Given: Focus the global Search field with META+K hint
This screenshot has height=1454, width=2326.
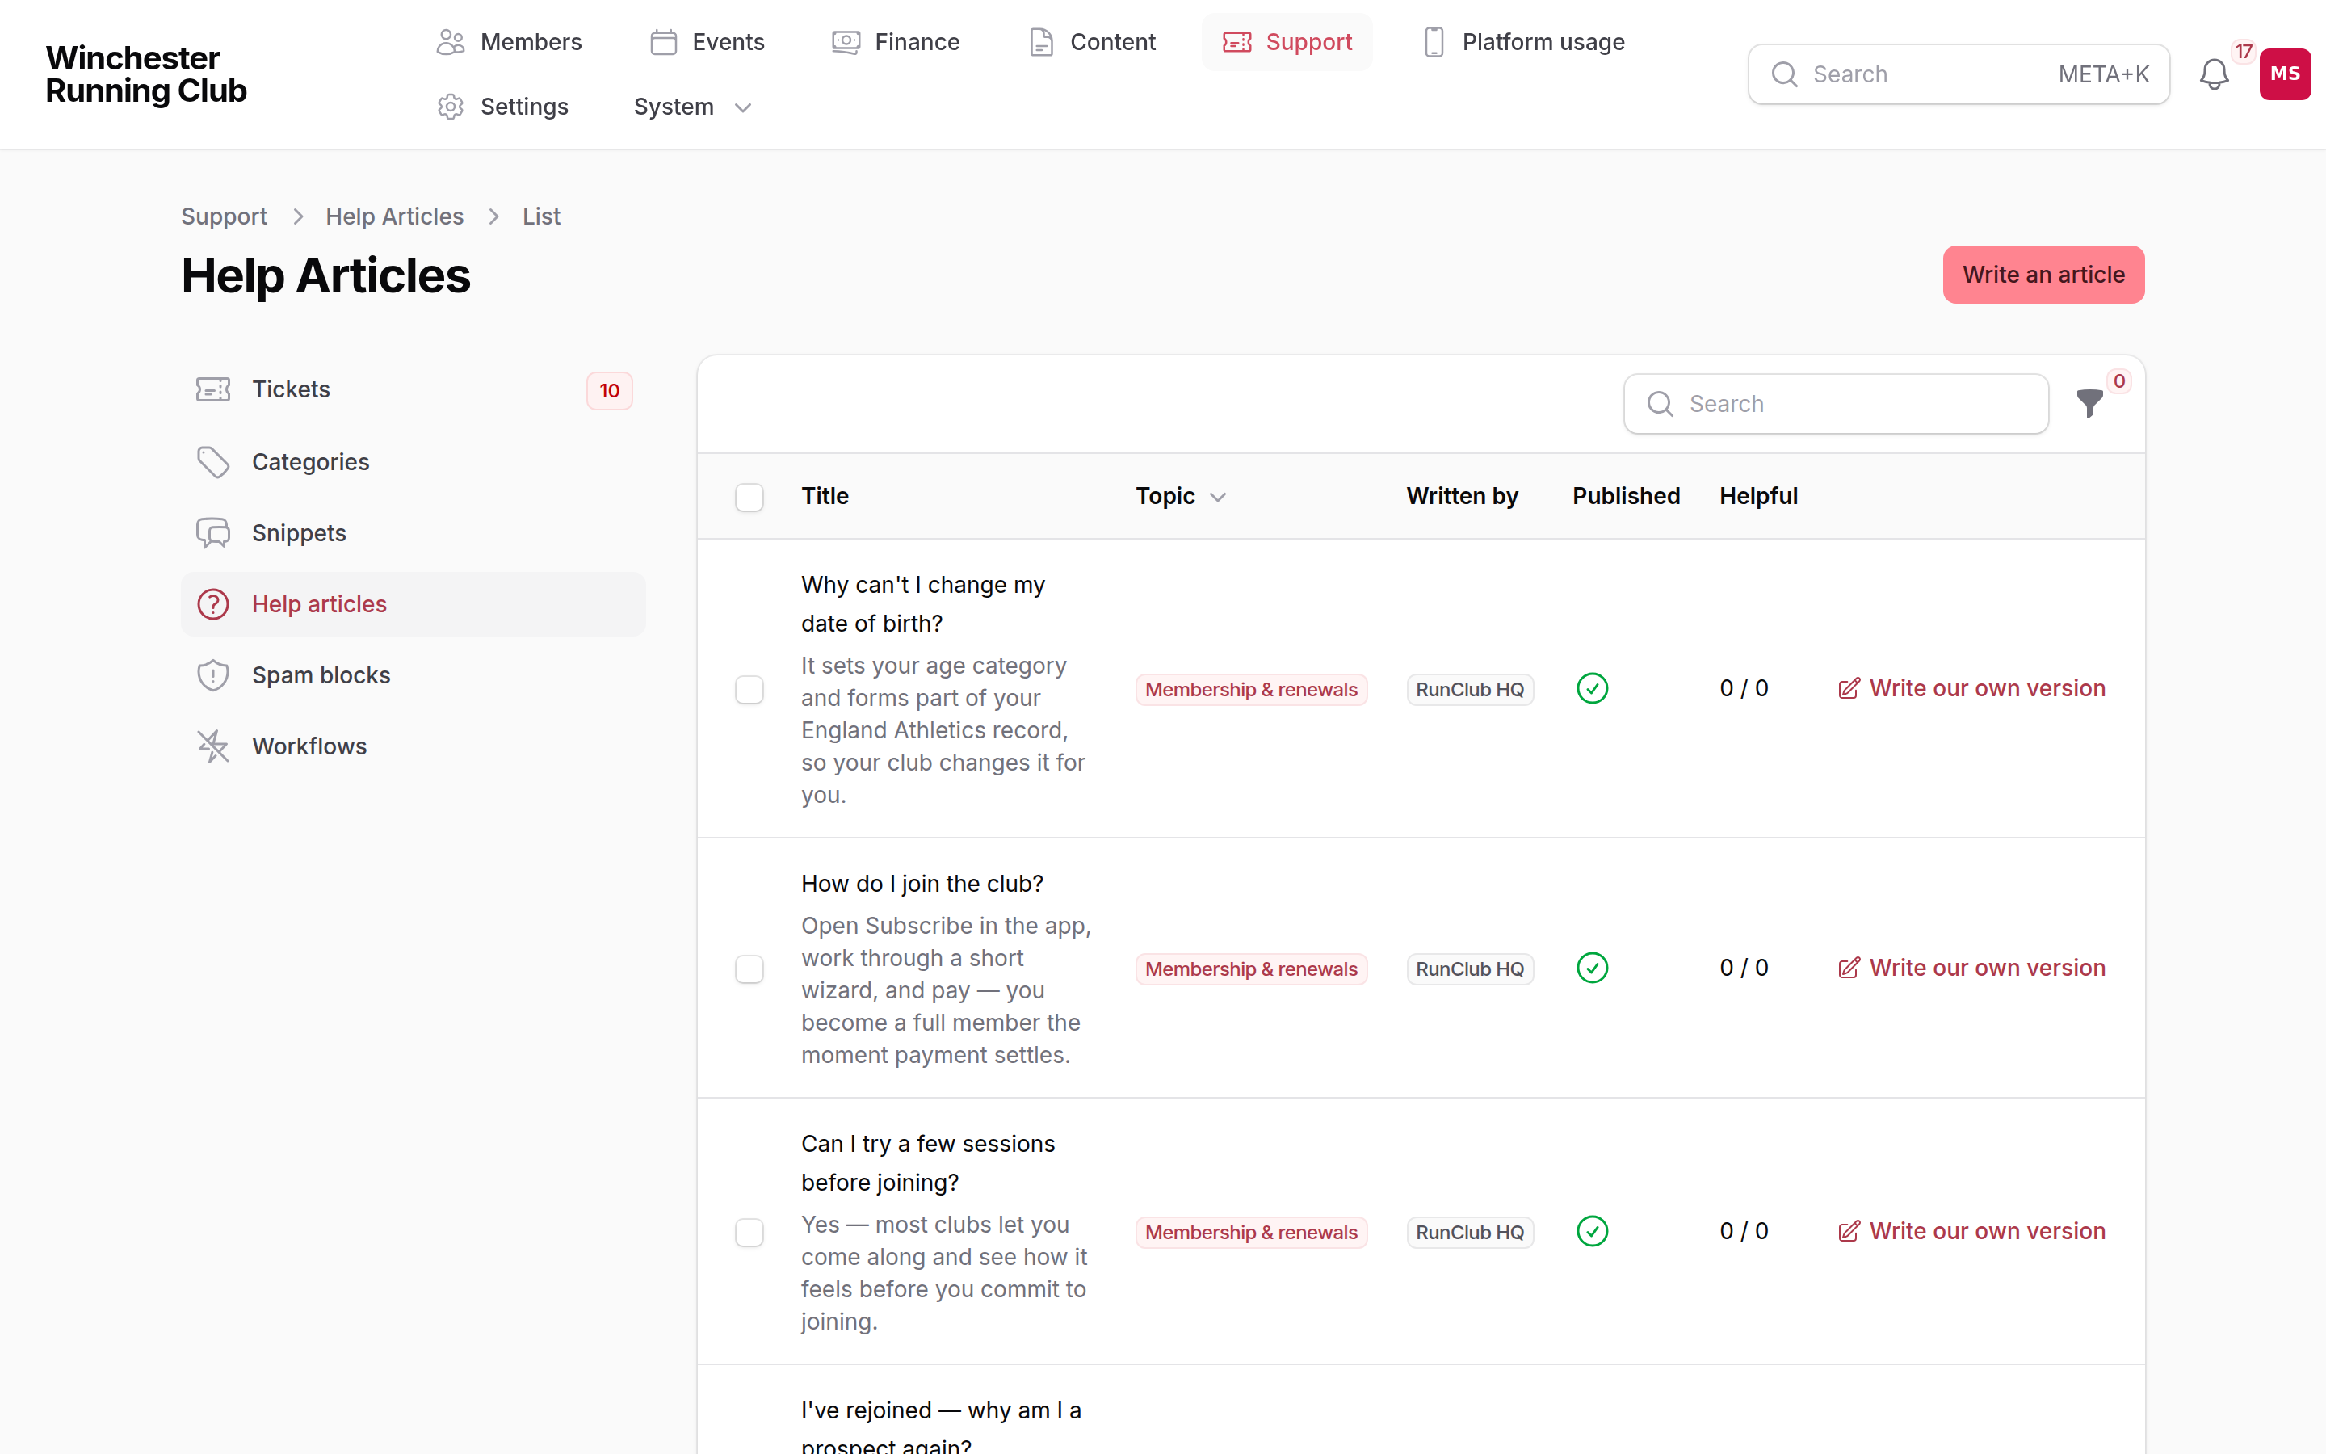Looking at the screenshot, I should coord(1958,74).
